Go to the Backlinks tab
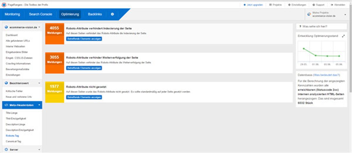352x153 pixels. pos(95,14)
